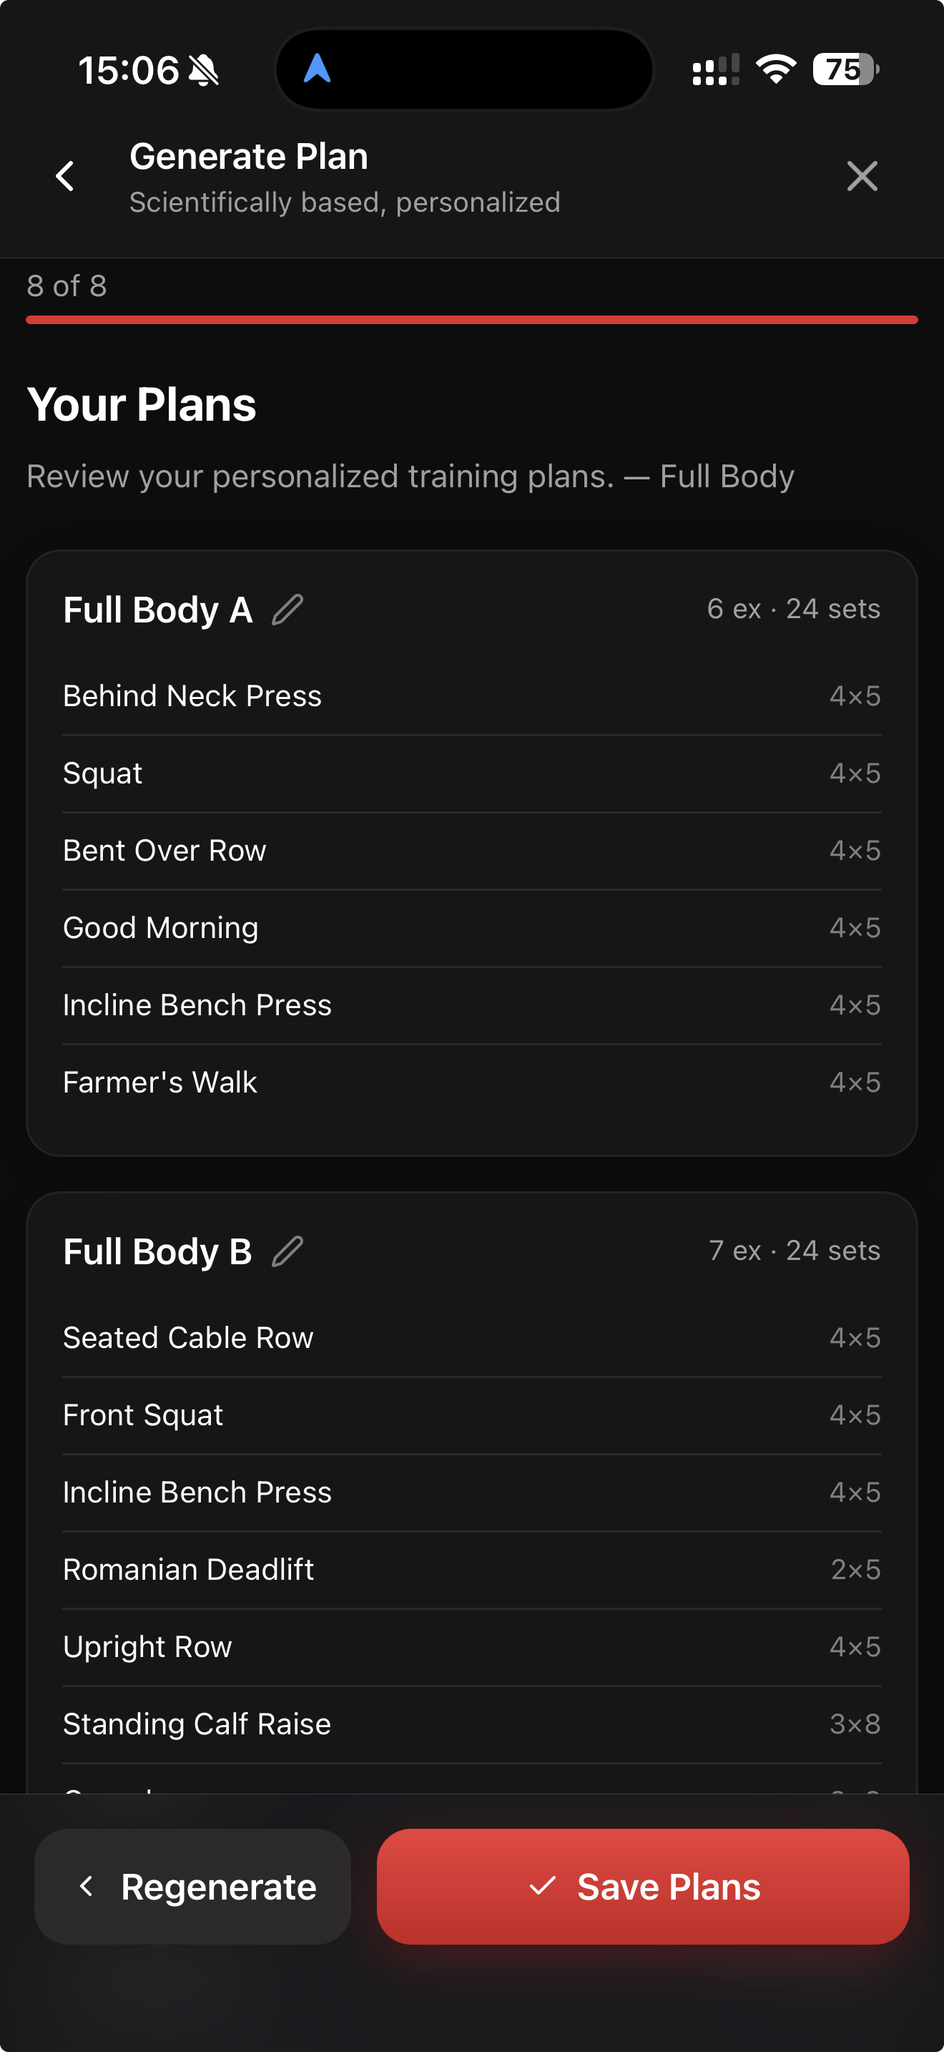The width and height of the screenshot is (944, 2052).
Task: Tap the checkmark inside the Save Plans button
Action: pos(544,1886)
